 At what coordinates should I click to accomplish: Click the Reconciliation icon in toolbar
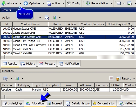(x=88, y=3)
